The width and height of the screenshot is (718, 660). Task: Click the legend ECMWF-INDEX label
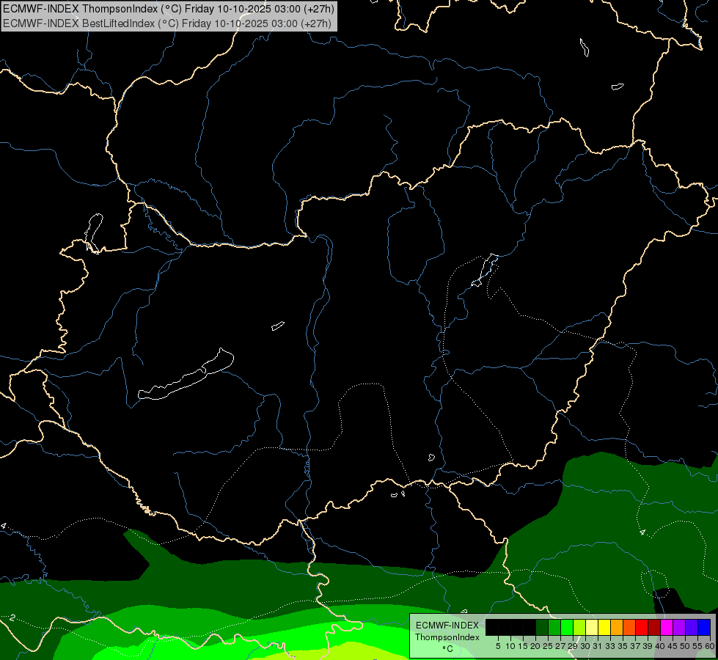click(x=447, y=626)
